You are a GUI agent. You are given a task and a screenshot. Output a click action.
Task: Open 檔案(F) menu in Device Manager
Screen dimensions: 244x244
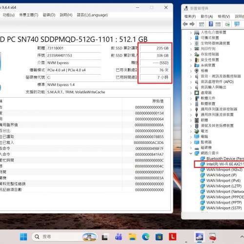(x=190, y=17)
